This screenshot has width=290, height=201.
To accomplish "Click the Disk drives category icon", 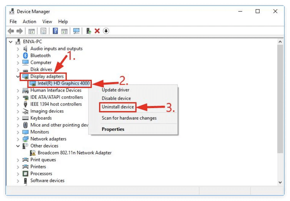I will (x=26, y=70).
